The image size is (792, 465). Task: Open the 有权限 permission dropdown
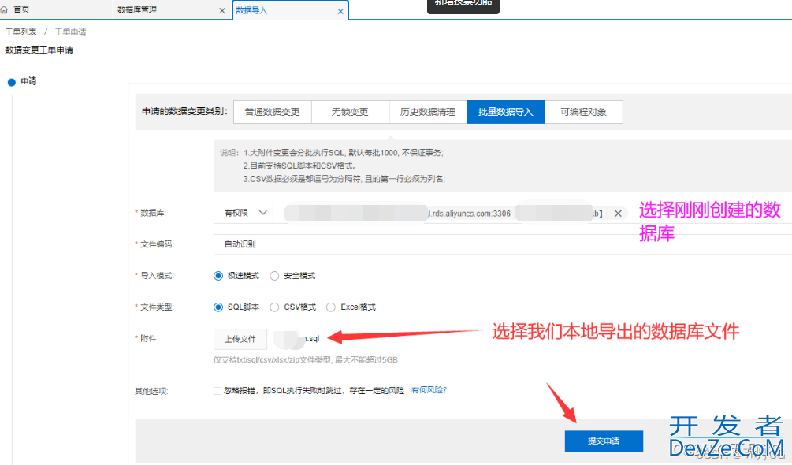tap(244, 213)
